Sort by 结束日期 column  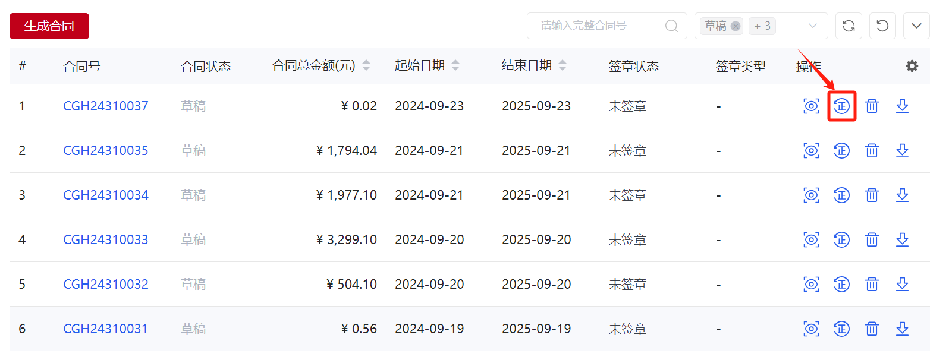563,65
